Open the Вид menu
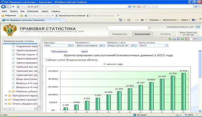202x117 pixels. pyautogui.click(x=22, y=11)
